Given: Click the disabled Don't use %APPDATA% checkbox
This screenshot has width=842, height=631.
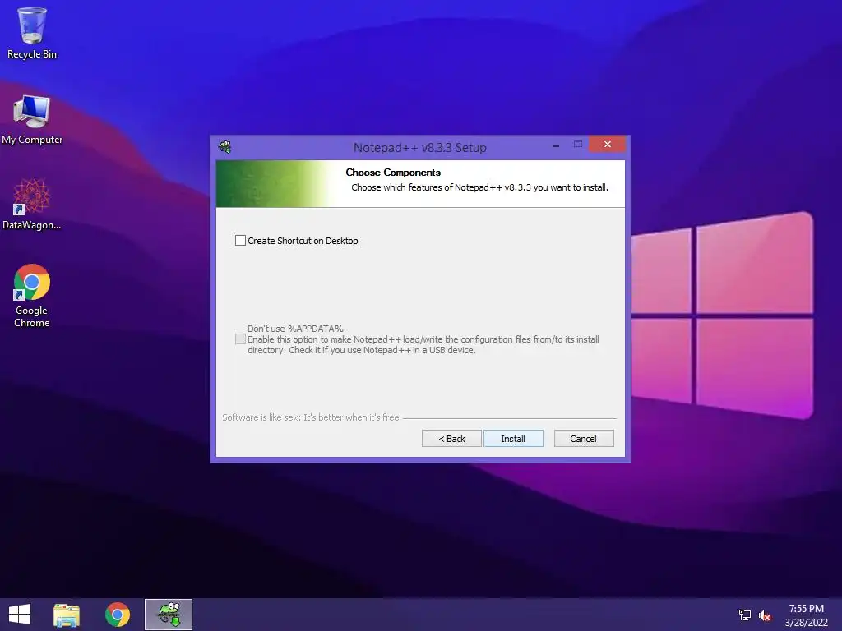Looking at the screenshot, I should (241, 339).
